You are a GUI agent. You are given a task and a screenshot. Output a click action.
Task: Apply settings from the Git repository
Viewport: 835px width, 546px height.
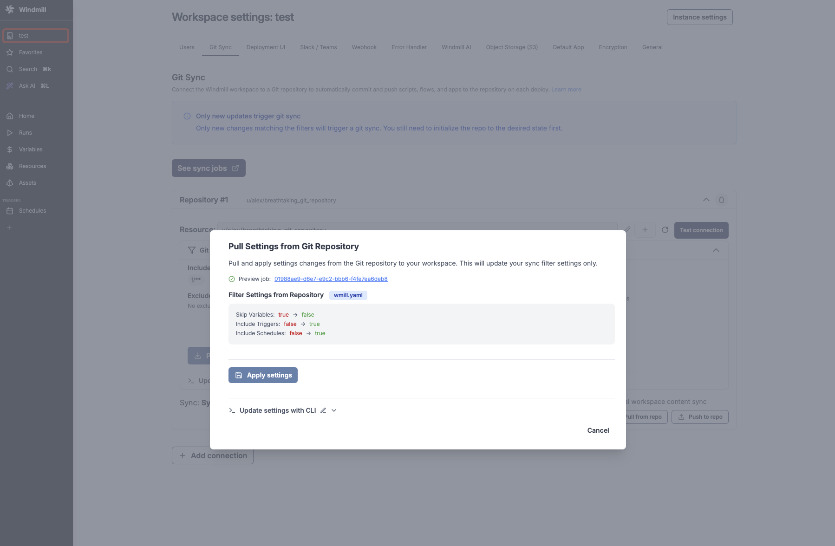pyautogui.click(x=263, y=375)
